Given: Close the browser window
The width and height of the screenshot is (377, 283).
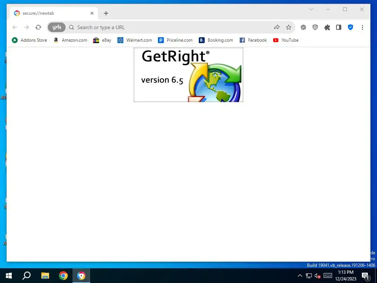Looking at the screenshot, I should point(362,9).
